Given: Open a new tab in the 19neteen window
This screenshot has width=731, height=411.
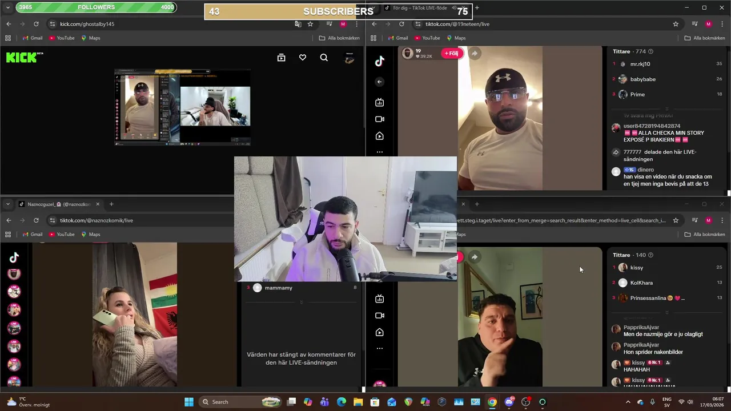Looking at the screenshot, I should point(477,8).
